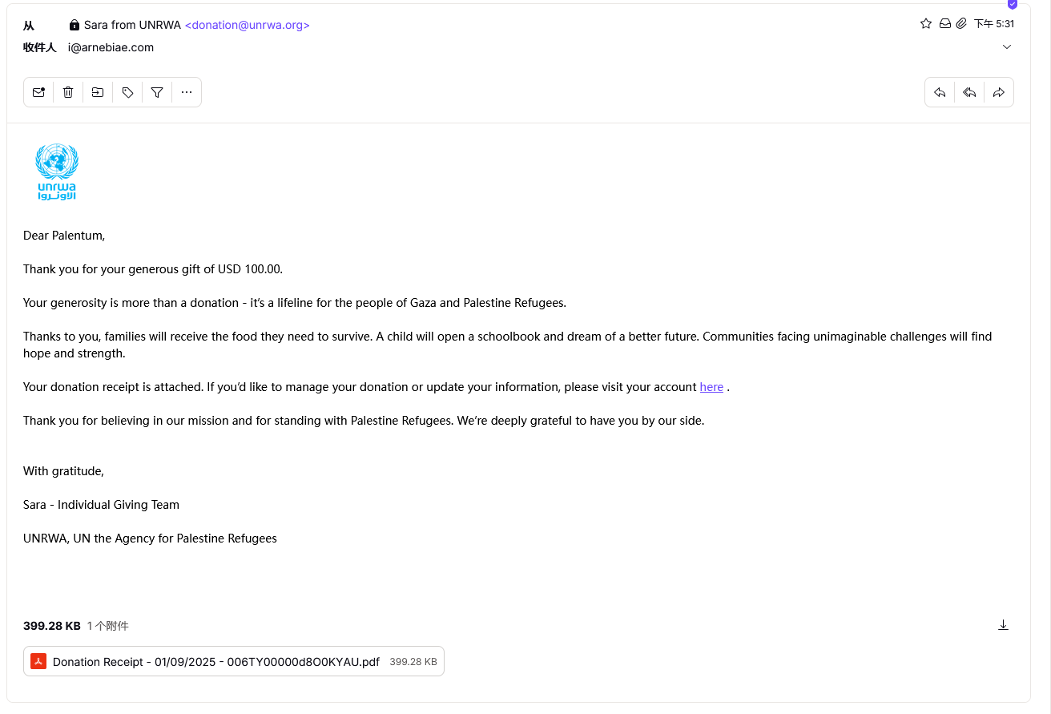The width and height of the screenshot is (1051, 714).
Task: Star this email
Action: [x=926, y=24]
